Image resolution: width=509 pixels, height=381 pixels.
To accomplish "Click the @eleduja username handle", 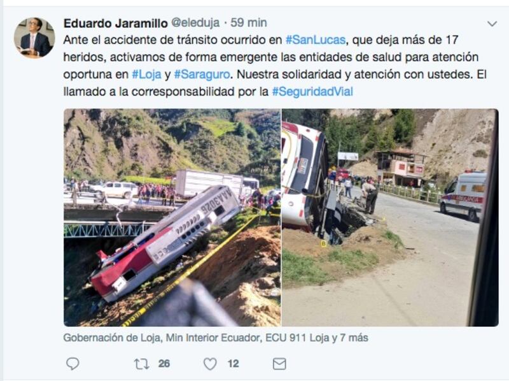I will pyautogui.click(x=195, y=23).
